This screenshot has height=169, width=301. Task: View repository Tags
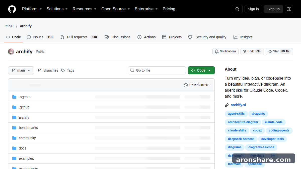(x=68, y=70)
